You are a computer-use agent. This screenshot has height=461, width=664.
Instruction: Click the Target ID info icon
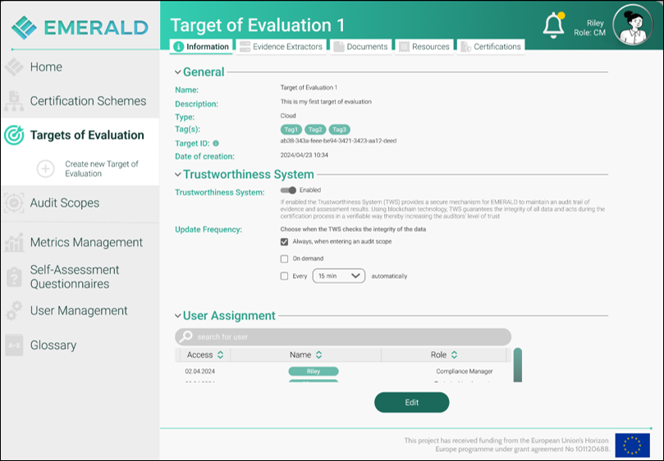point(216,143)
